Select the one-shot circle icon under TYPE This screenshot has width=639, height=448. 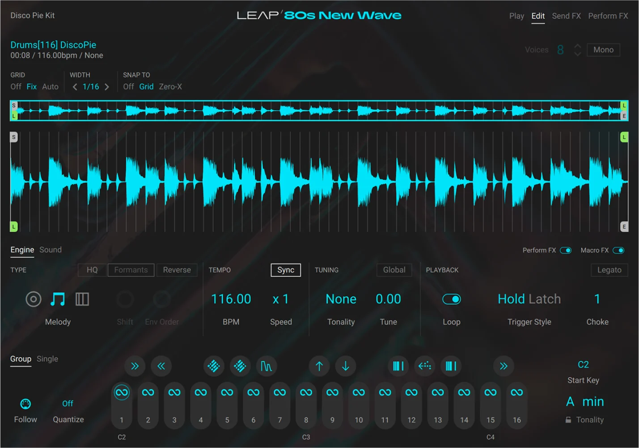click(33, 299)
